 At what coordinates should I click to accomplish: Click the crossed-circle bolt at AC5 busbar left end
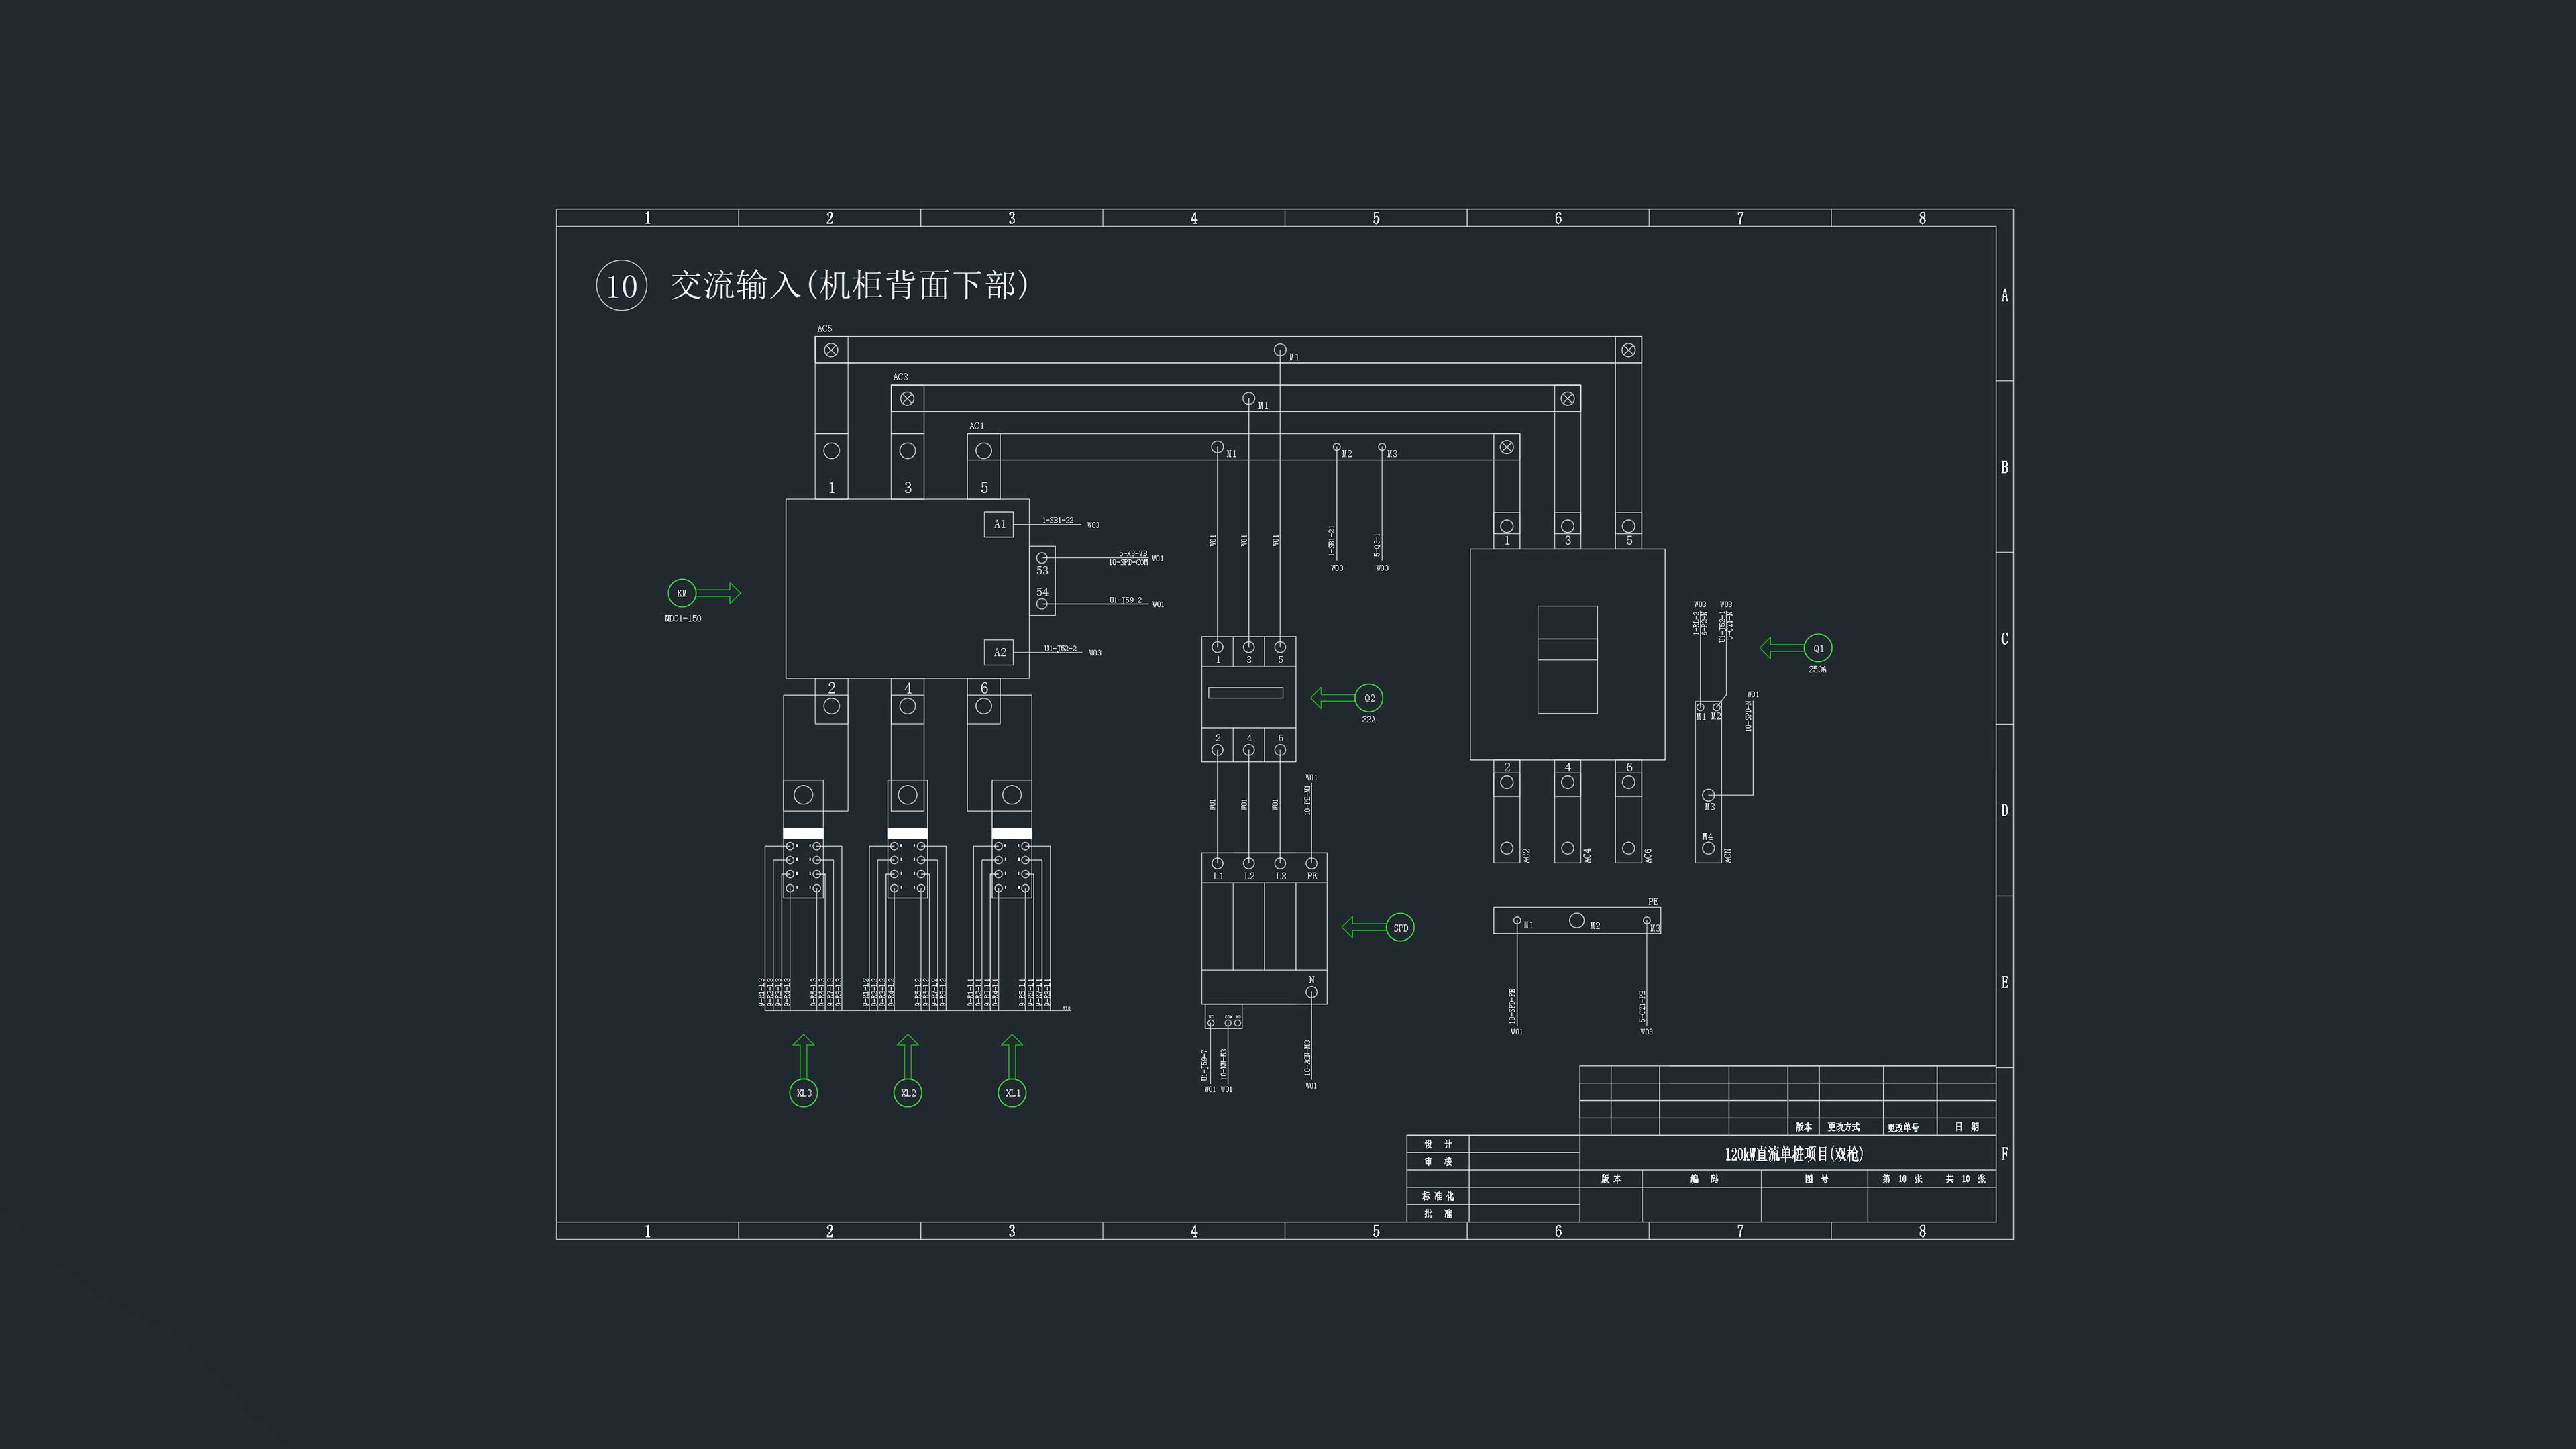[x=831, y=350]
